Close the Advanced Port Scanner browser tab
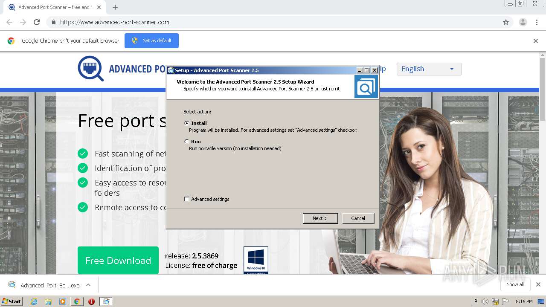 coord(99,7)
